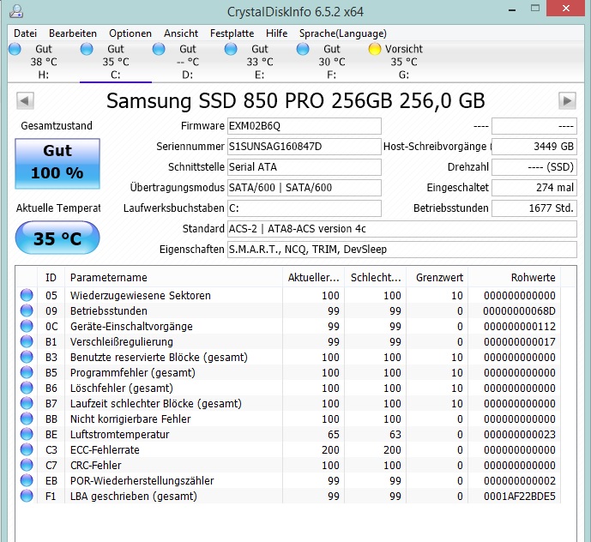Click the Host-Schreibvorgänge value 3449 GB
This screenshot has width=591, height=542.
[534, 147]
